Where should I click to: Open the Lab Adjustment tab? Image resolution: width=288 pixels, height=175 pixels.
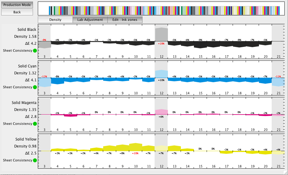pos(90,20)
